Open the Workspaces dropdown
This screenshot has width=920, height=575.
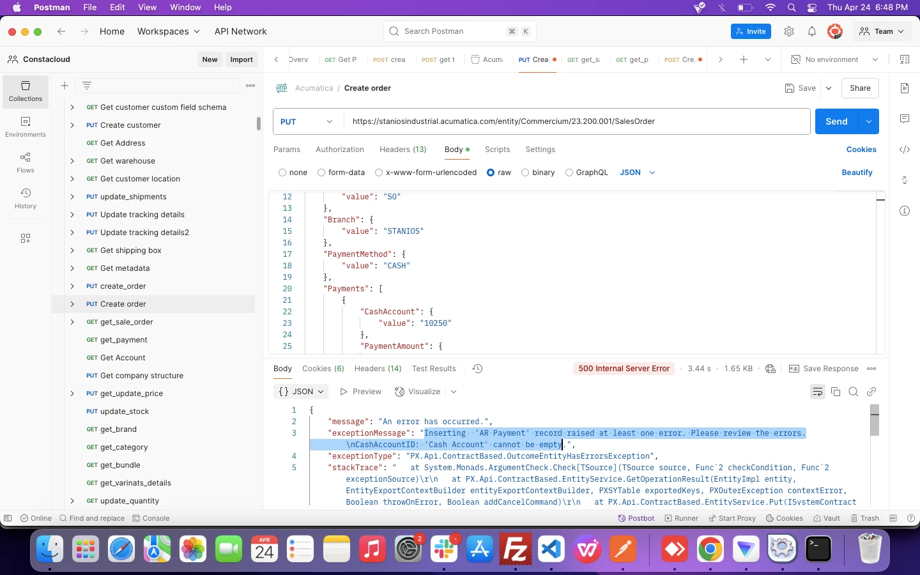(169, 31)
